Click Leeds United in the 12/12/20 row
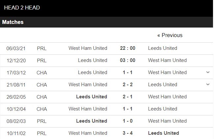The width and height of the screenshot is (214, 139). [93, 60]
